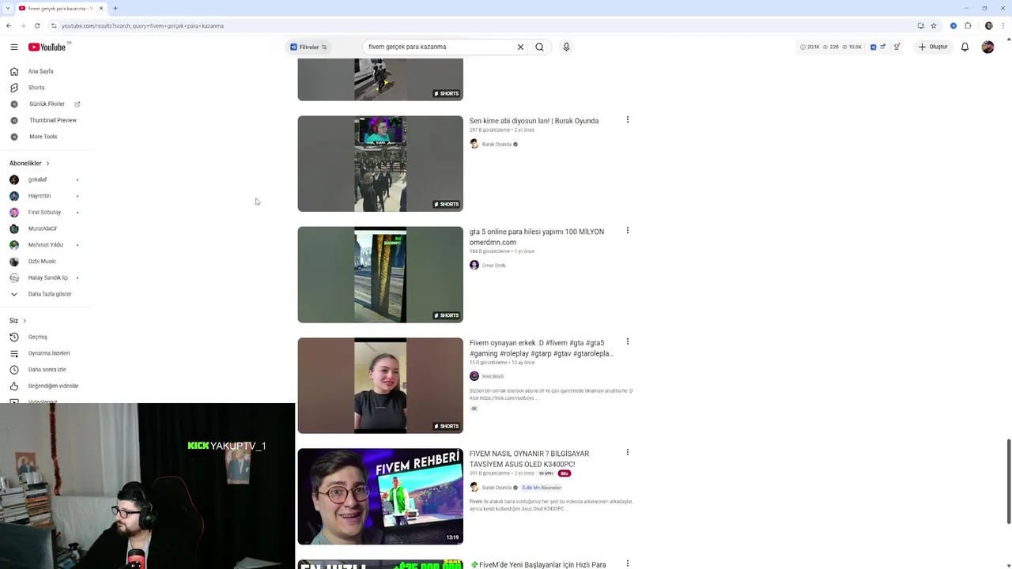
Task: Expand the Siz section chevron
Action: coord(25,321)
